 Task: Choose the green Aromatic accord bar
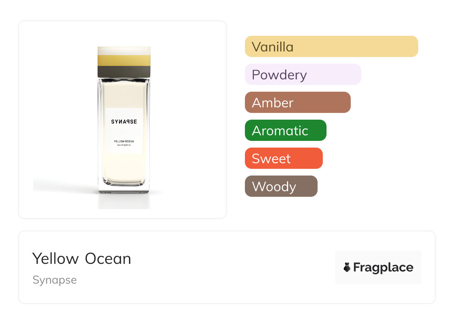(285, 130)
